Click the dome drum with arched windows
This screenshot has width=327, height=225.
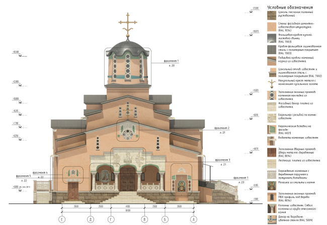128,68
